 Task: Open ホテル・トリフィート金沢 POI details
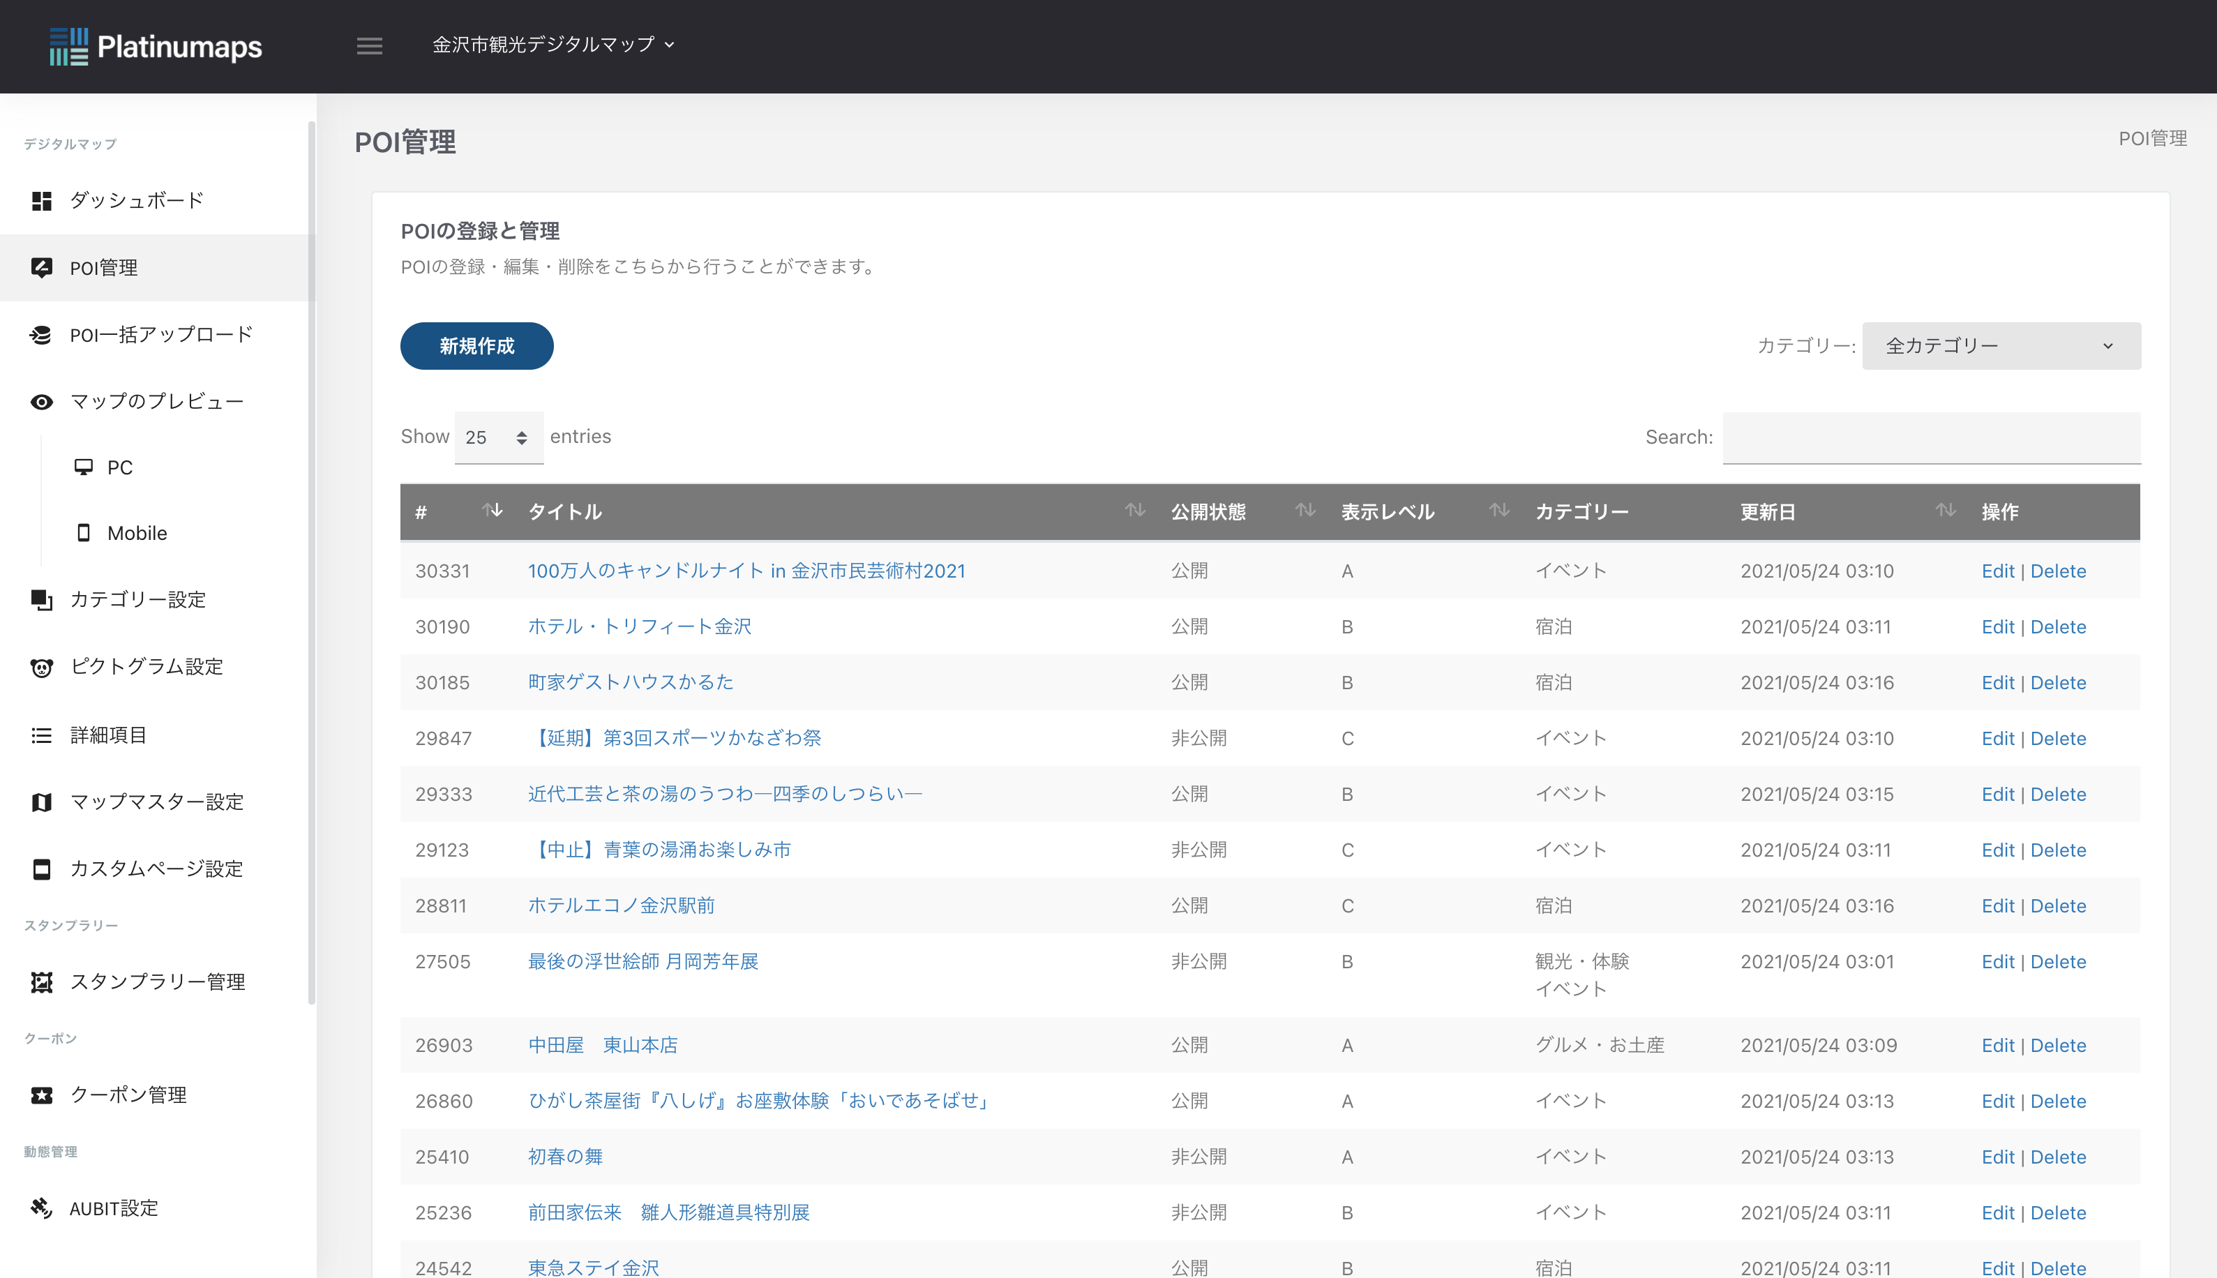(x=640, y=626)
